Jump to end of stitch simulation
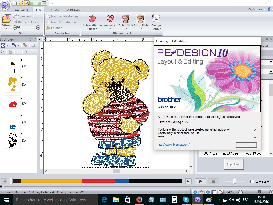This screenshot has height=205, width=273. (x=188, y=181)
